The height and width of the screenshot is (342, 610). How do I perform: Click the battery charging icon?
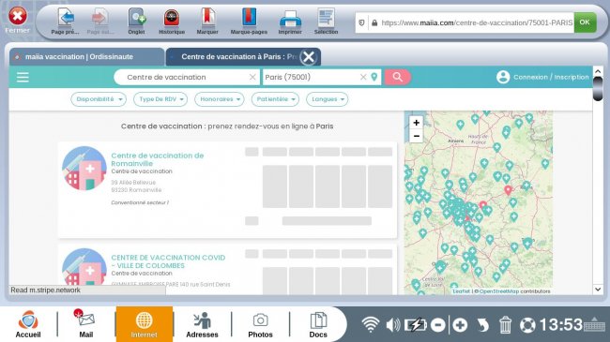[416, 324]
